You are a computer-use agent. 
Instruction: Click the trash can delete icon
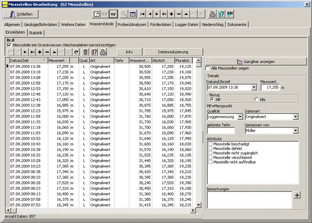click(85, 52)
